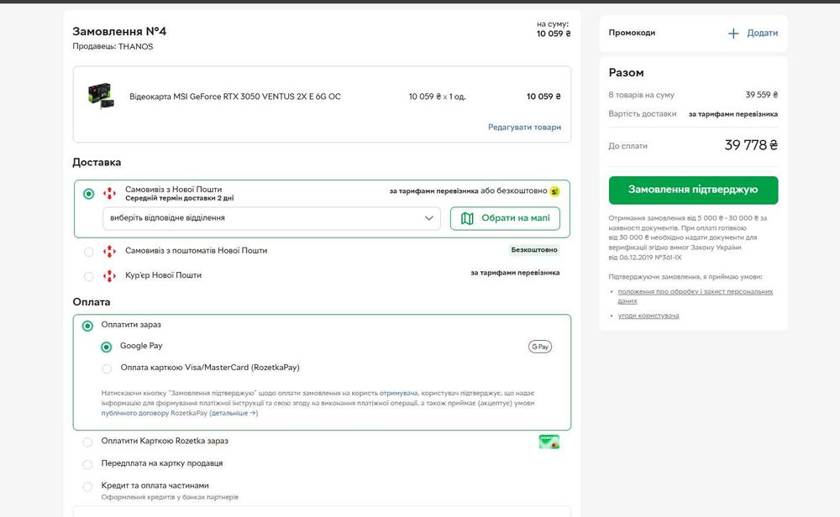The width and height of the screenshot is (840, 517).
Task: Click the green Rozetka card icon
Action: pos(549,441)
